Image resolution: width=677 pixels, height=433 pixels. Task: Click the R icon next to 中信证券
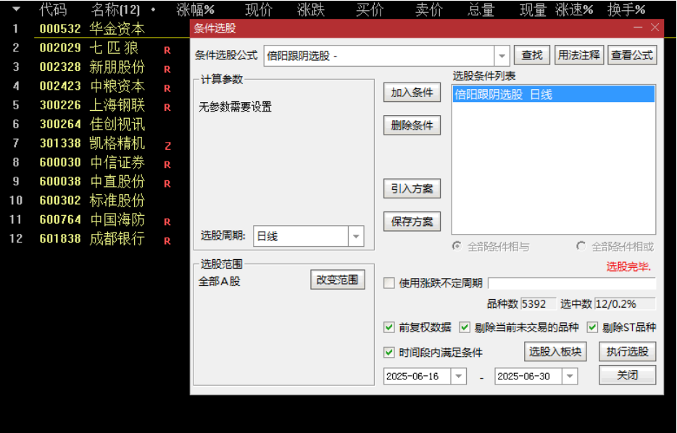(167, 166)
